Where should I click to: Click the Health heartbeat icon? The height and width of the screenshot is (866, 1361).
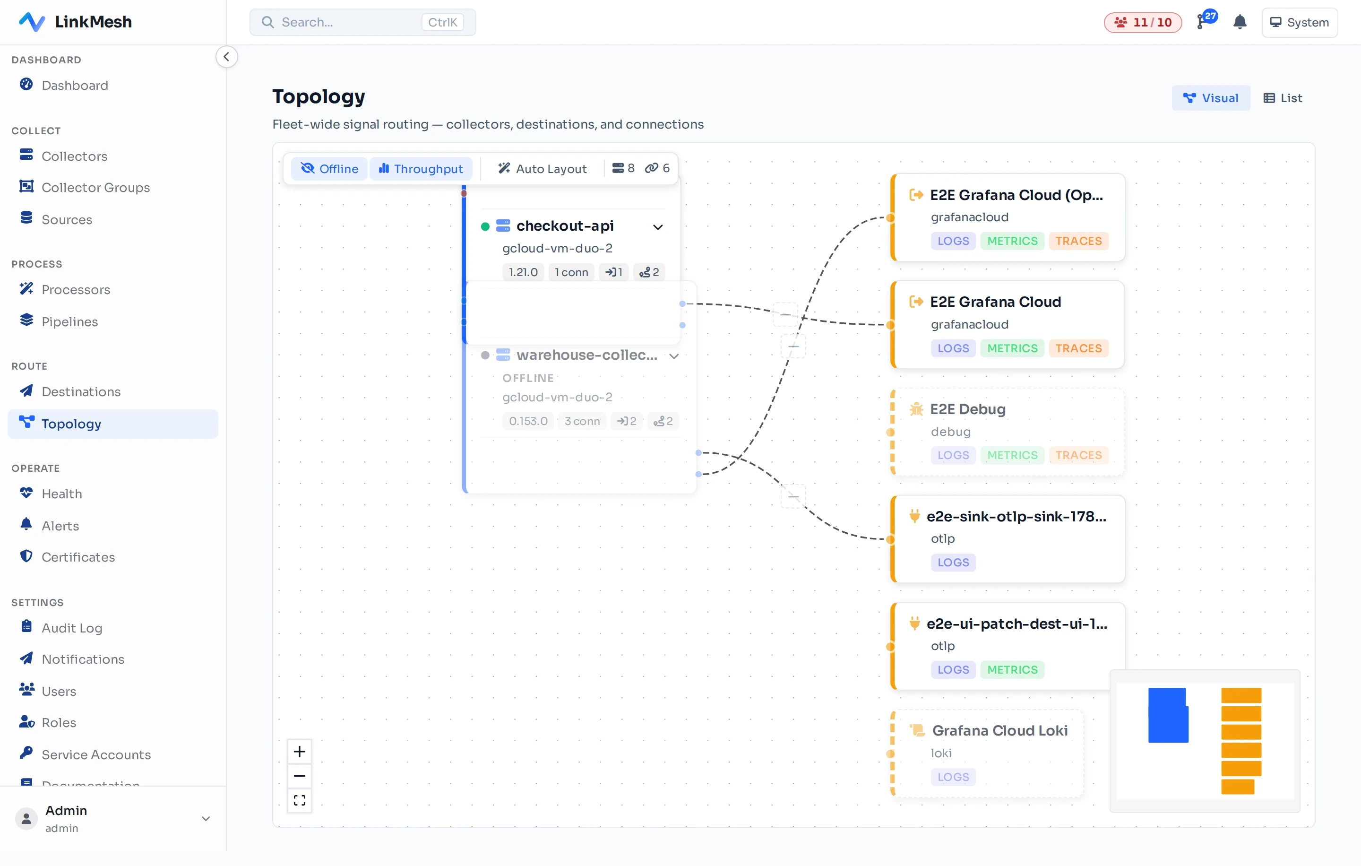click(x=26, y=493)
